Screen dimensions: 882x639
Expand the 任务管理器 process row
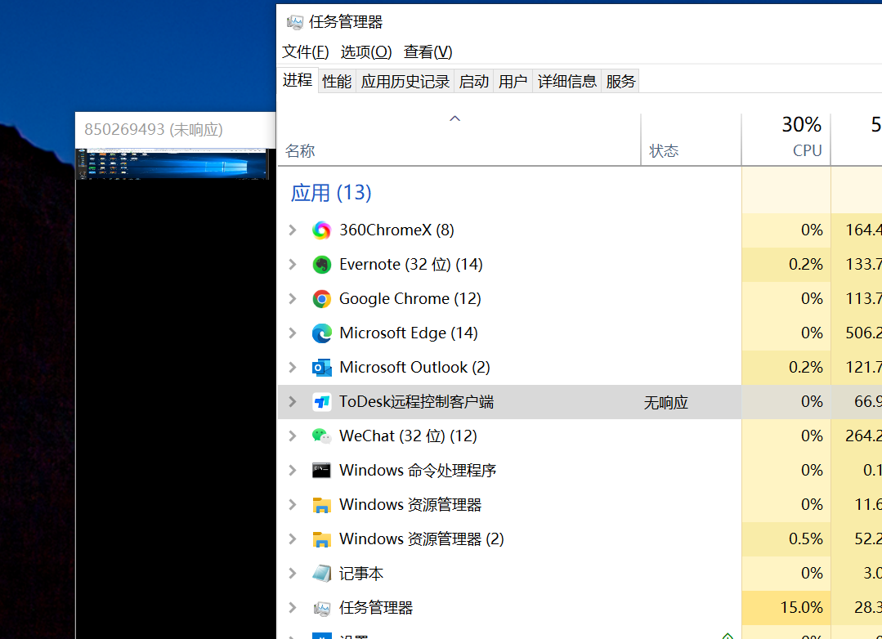293,607
